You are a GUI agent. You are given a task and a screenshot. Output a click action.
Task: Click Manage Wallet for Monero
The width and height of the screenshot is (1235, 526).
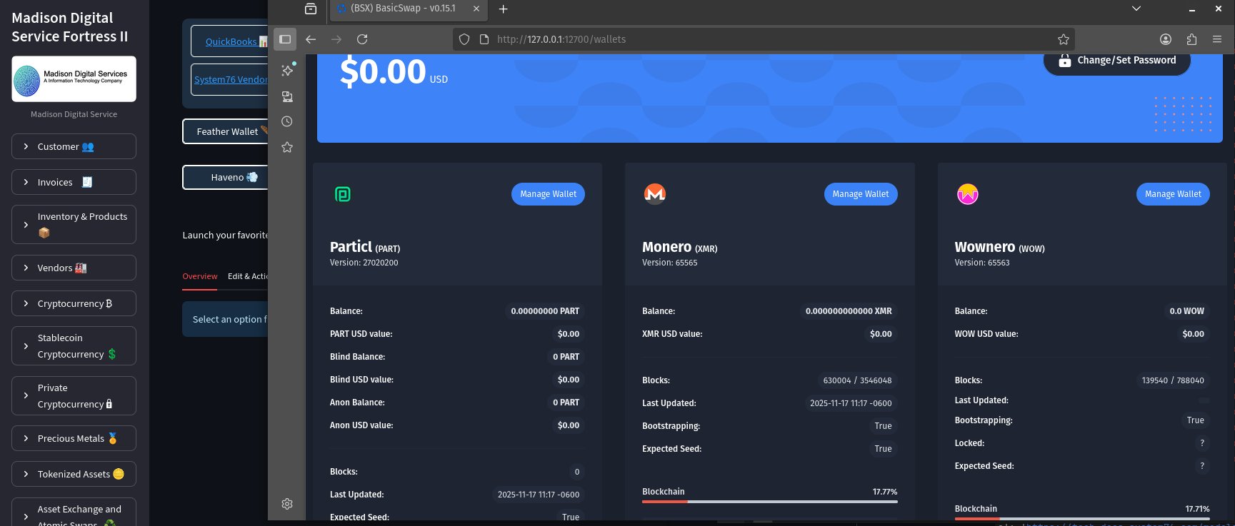click(x=860, y=194)
